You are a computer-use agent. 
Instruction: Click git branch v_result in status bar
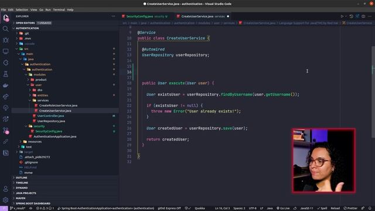[18, 209]
